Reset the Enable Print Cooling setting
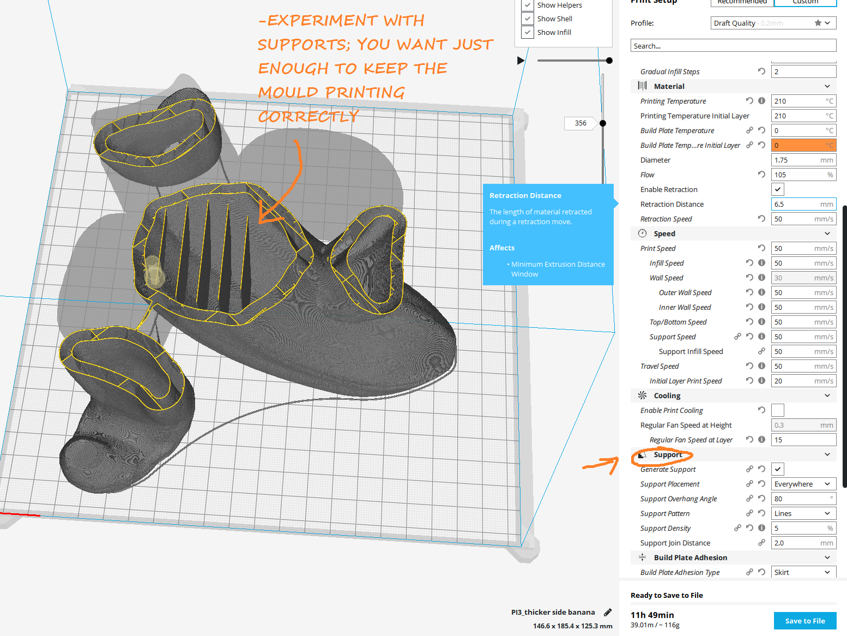 761,410
